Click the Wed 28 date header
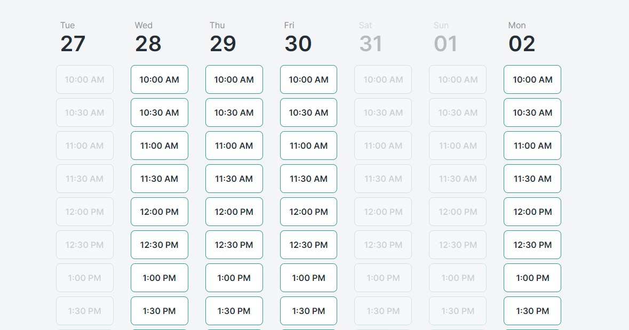The height and width of the screenshot is (330, 629). click(x=148, y=37)
